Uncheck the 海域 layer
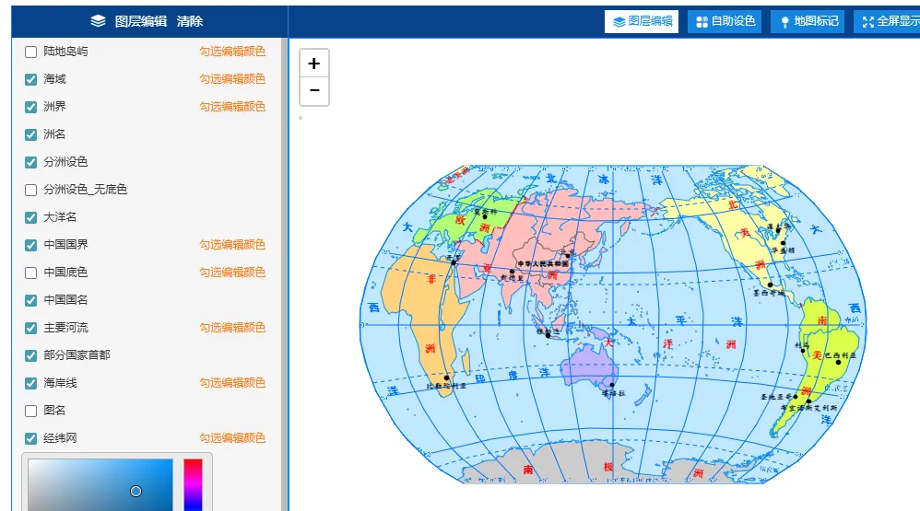 31,80
